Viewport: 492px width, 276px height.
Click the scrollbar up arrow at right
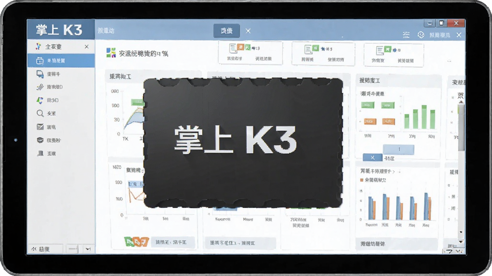461,102
